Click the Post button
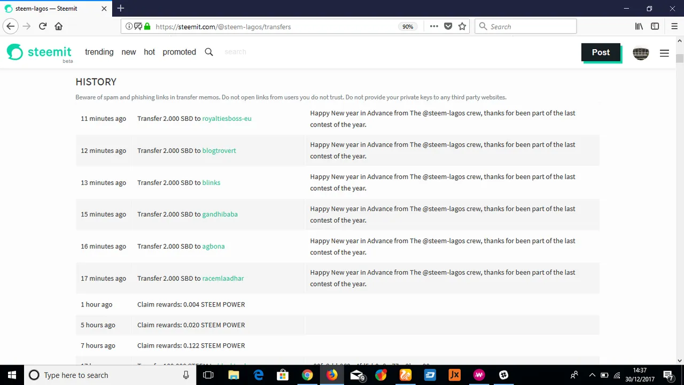684x385 pixels. click(601, 52)
